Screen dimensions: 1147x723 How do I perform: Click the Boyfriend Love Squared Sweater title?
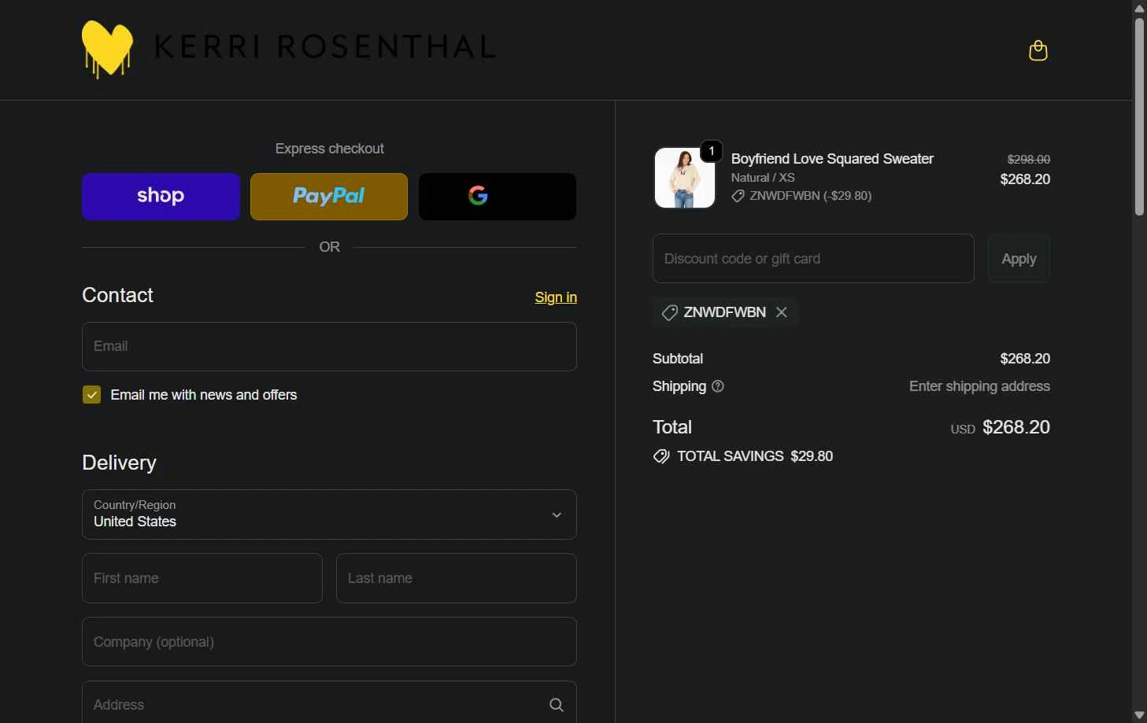point(832,159)
